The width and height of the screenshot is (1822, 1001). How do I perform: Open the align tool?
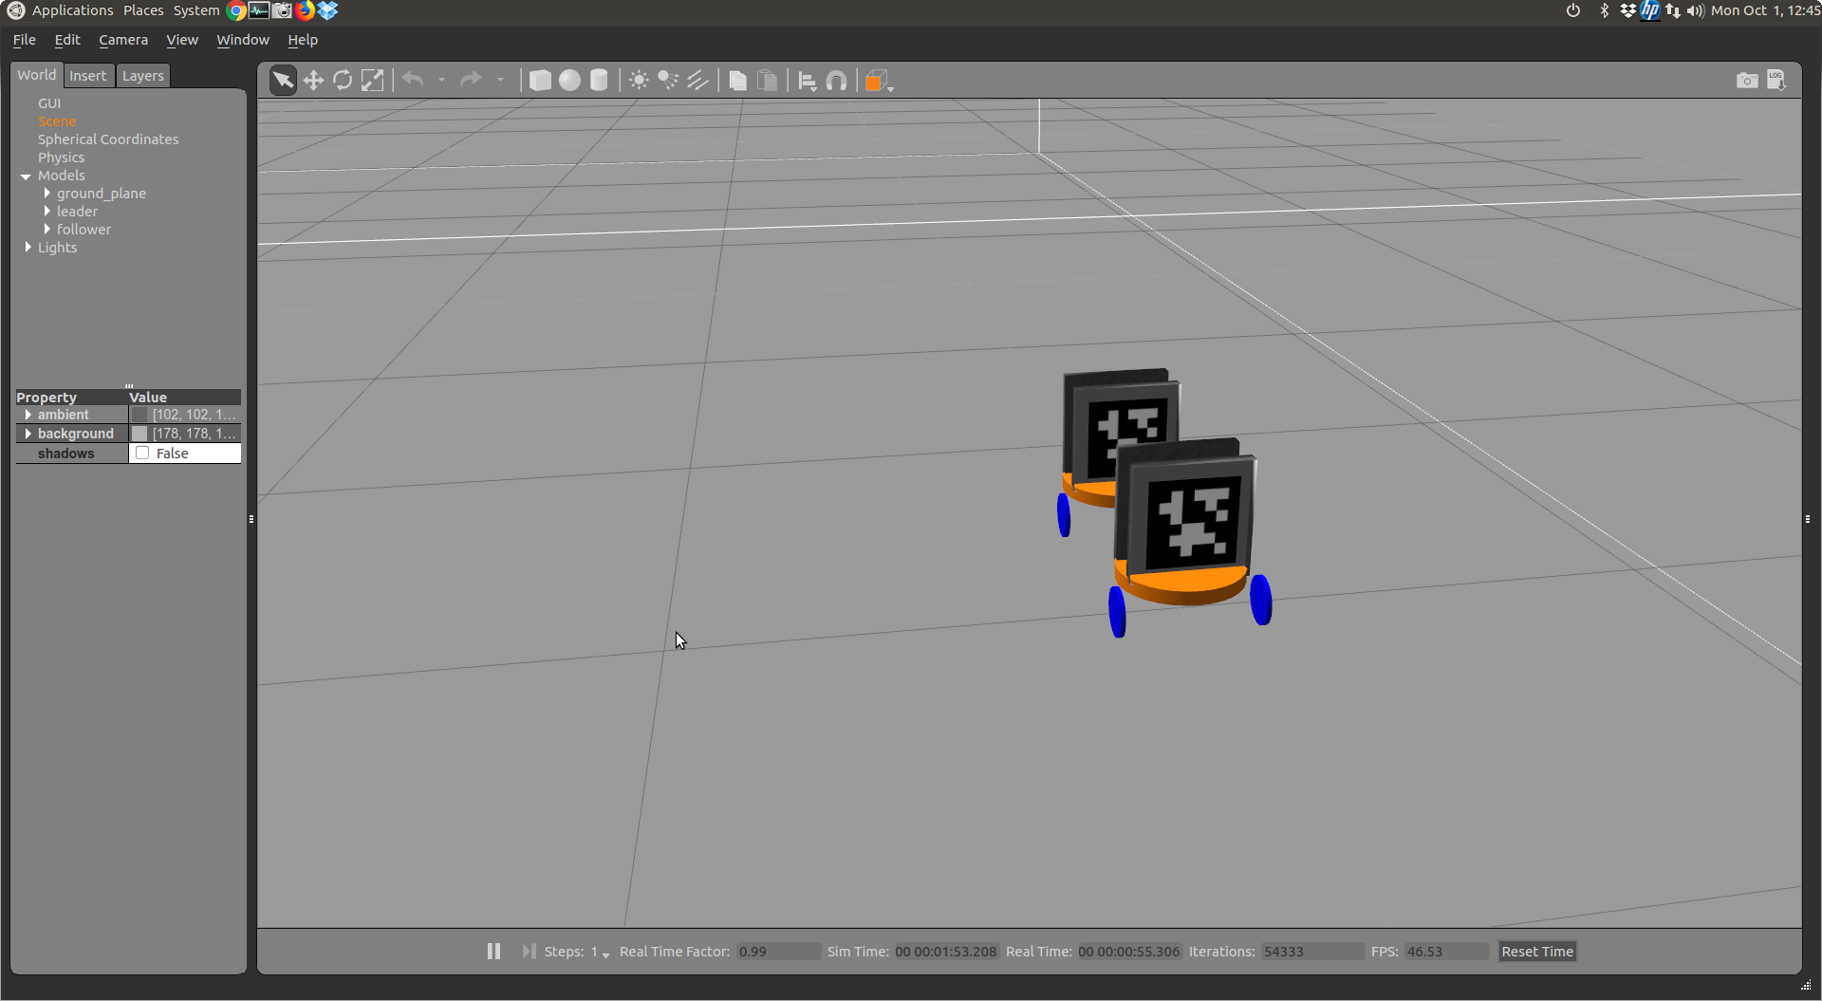pos(808,82)
